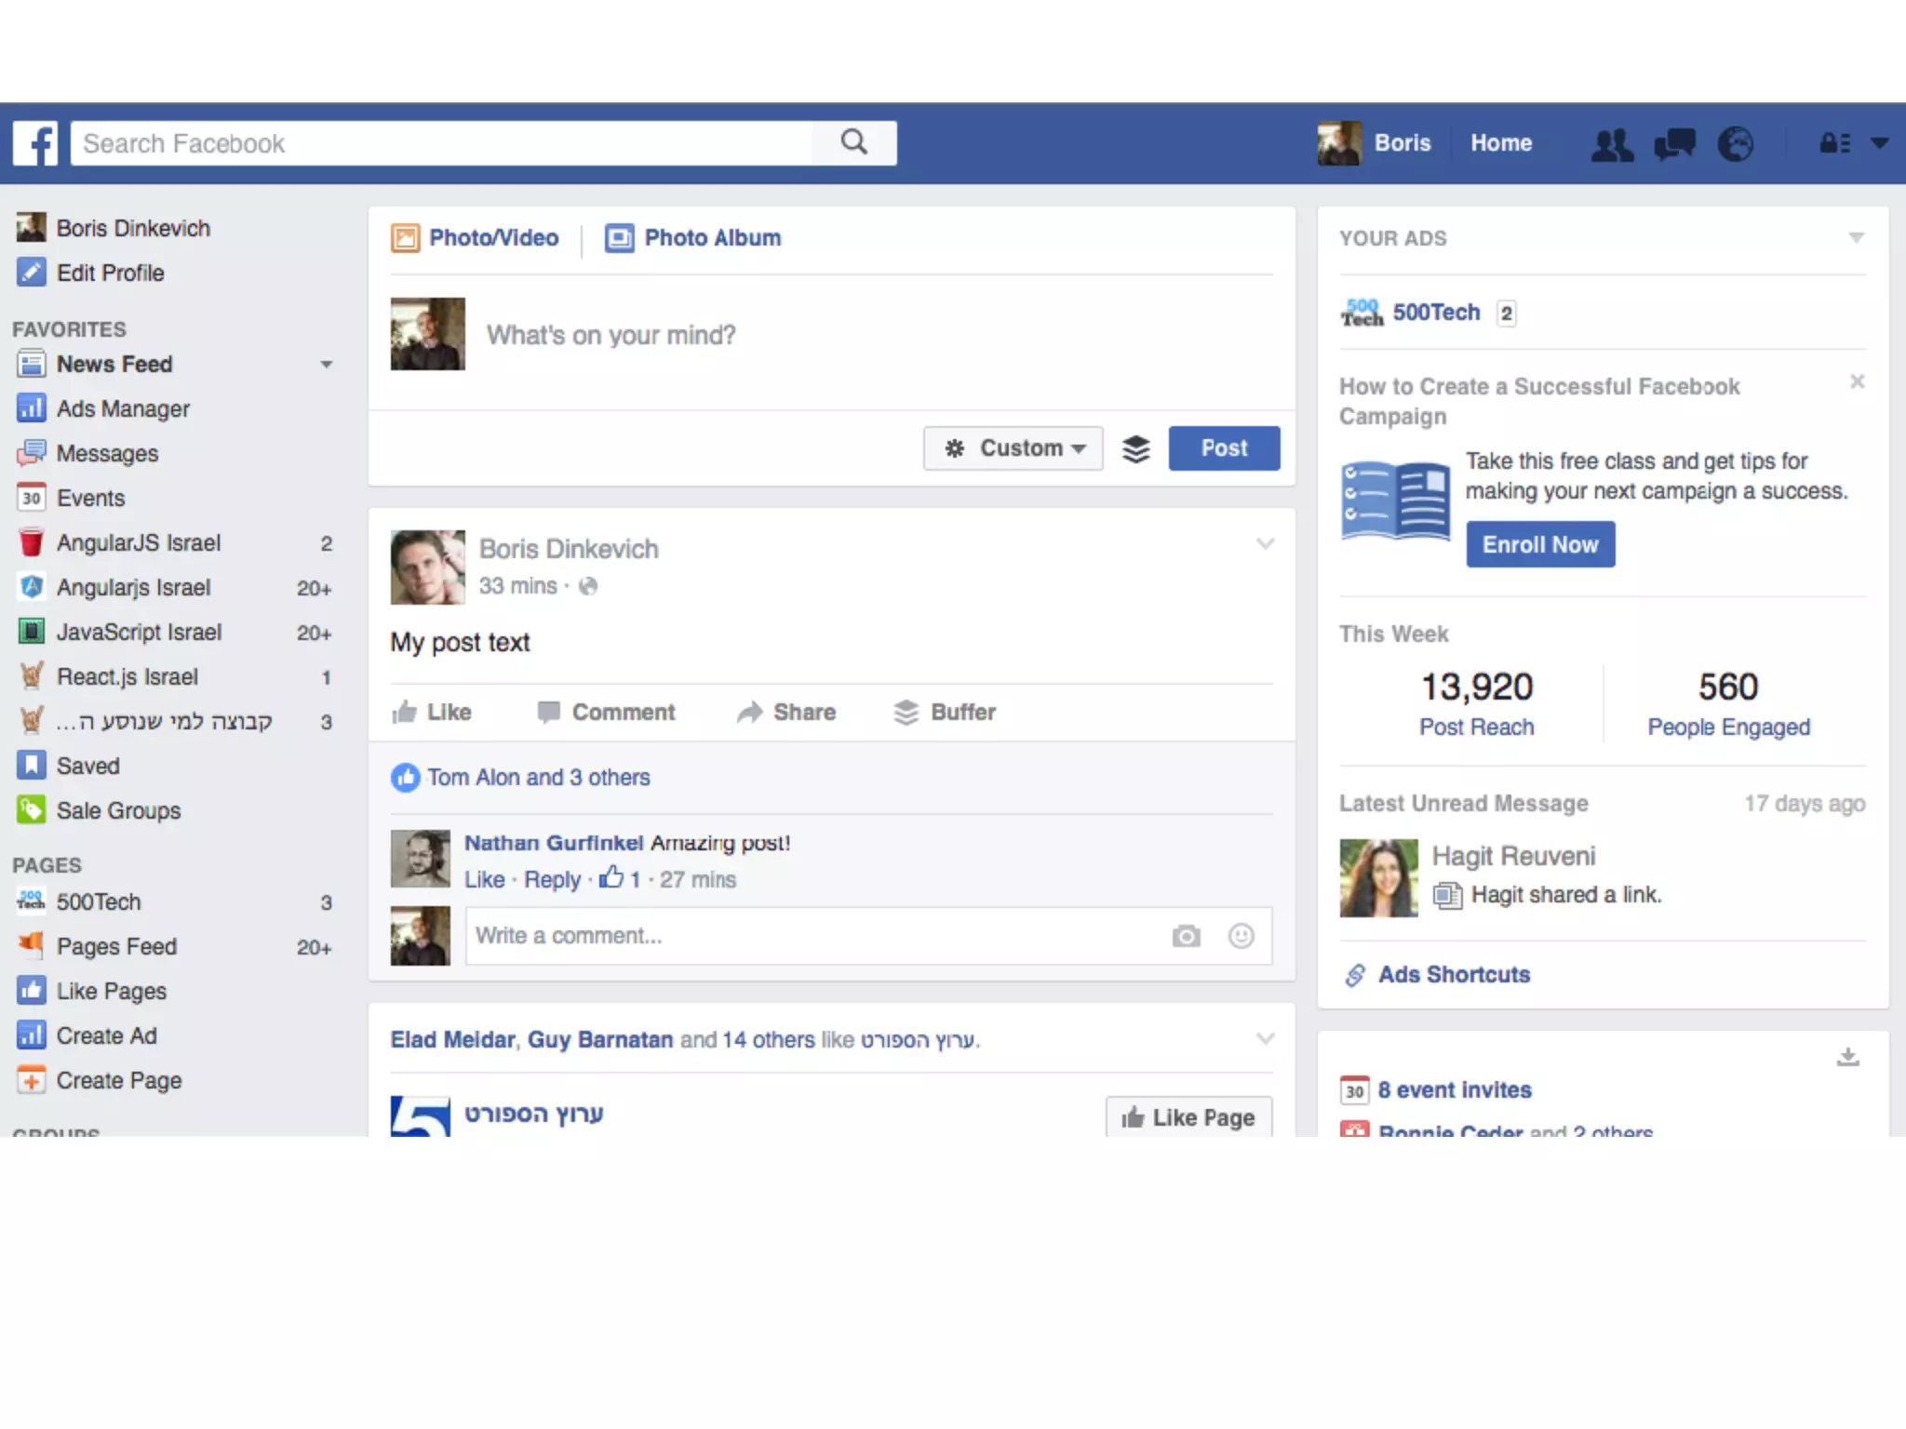
Task: Go to Home in top bar
Action: coord(1501,143)
